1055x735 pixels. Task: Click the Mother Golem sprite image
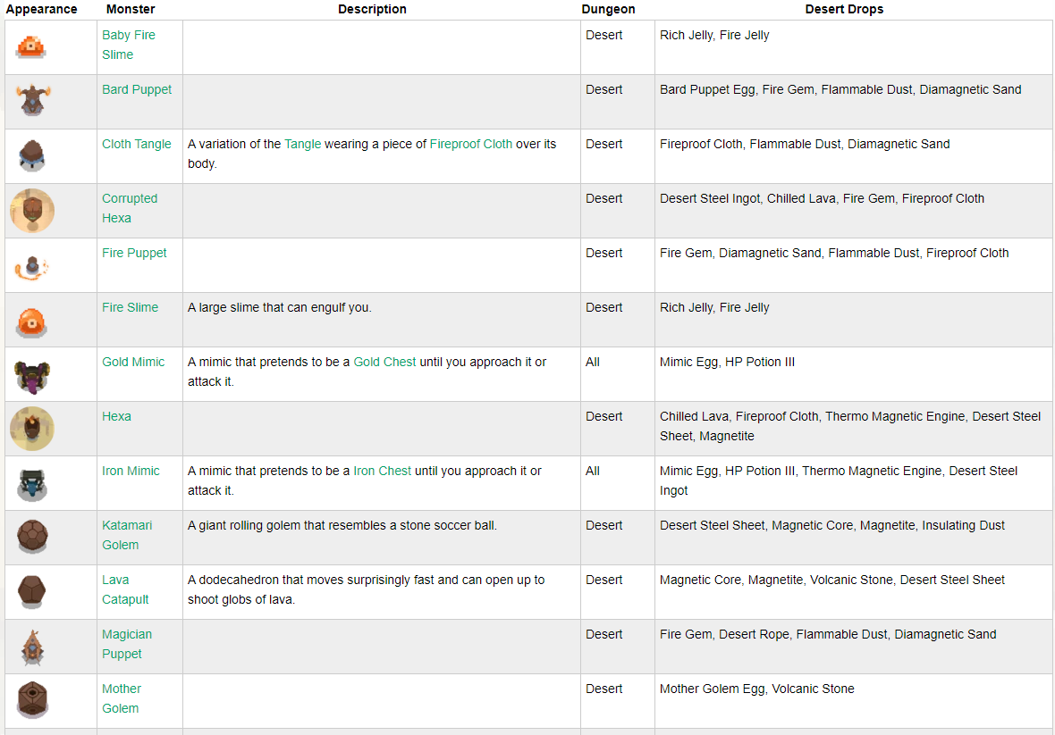(32, 701)
